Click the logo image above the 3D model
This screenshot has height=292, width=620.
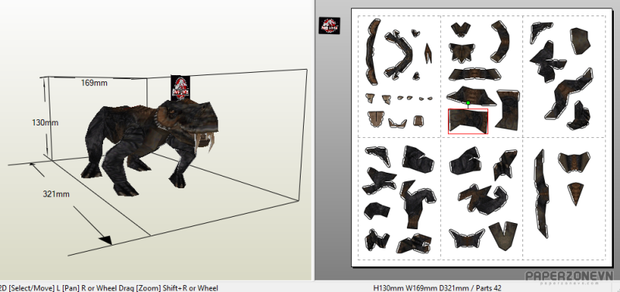click(181, 87)
